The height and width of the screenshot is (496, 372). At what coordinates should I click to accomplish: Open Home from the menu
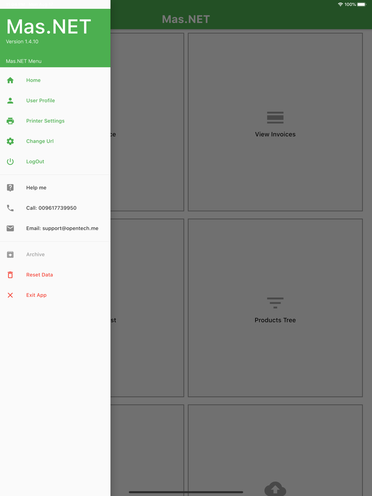point(55,80)
